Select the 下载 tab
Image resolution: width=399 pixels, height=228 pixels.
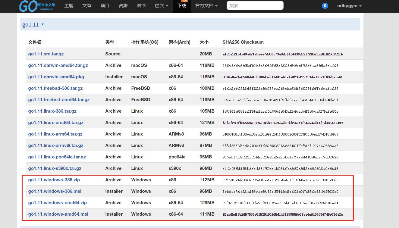pos(182,6)
